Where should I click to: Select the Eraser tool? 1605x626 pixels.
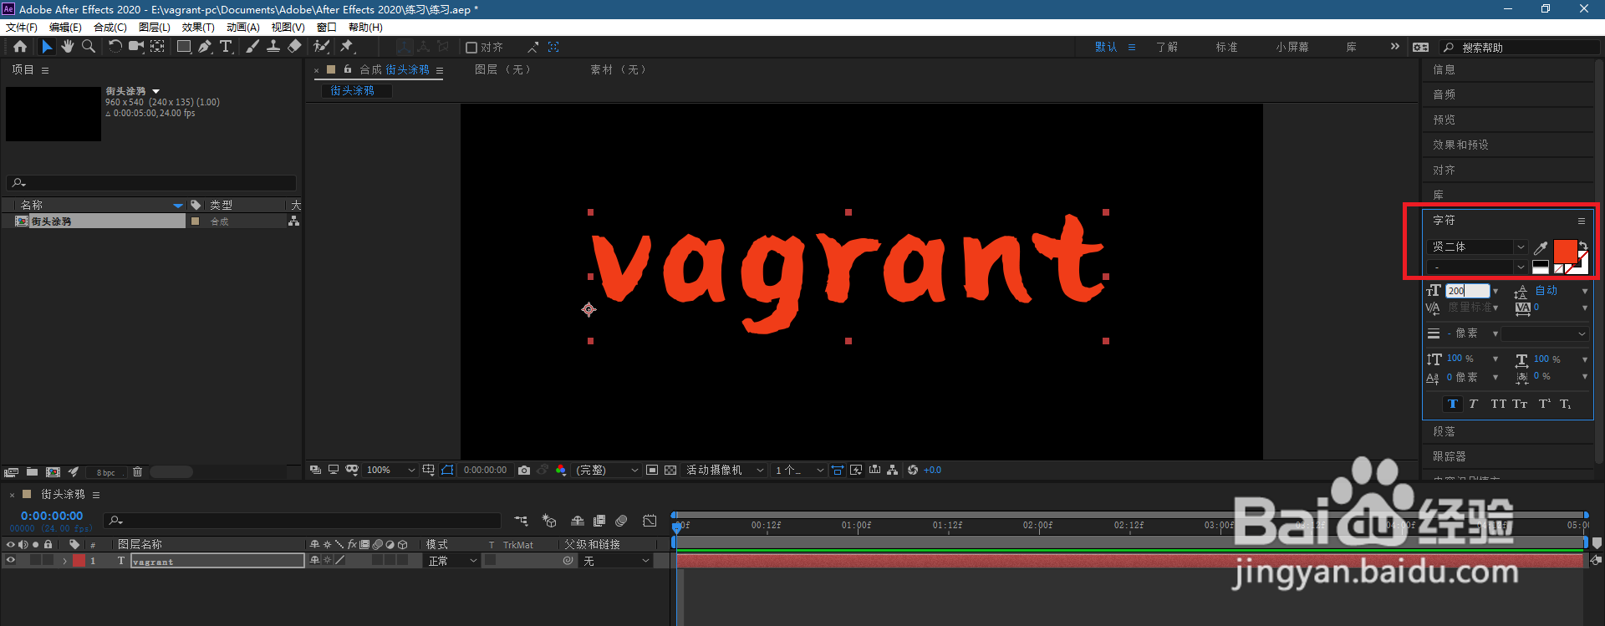(x=294, y=47)
